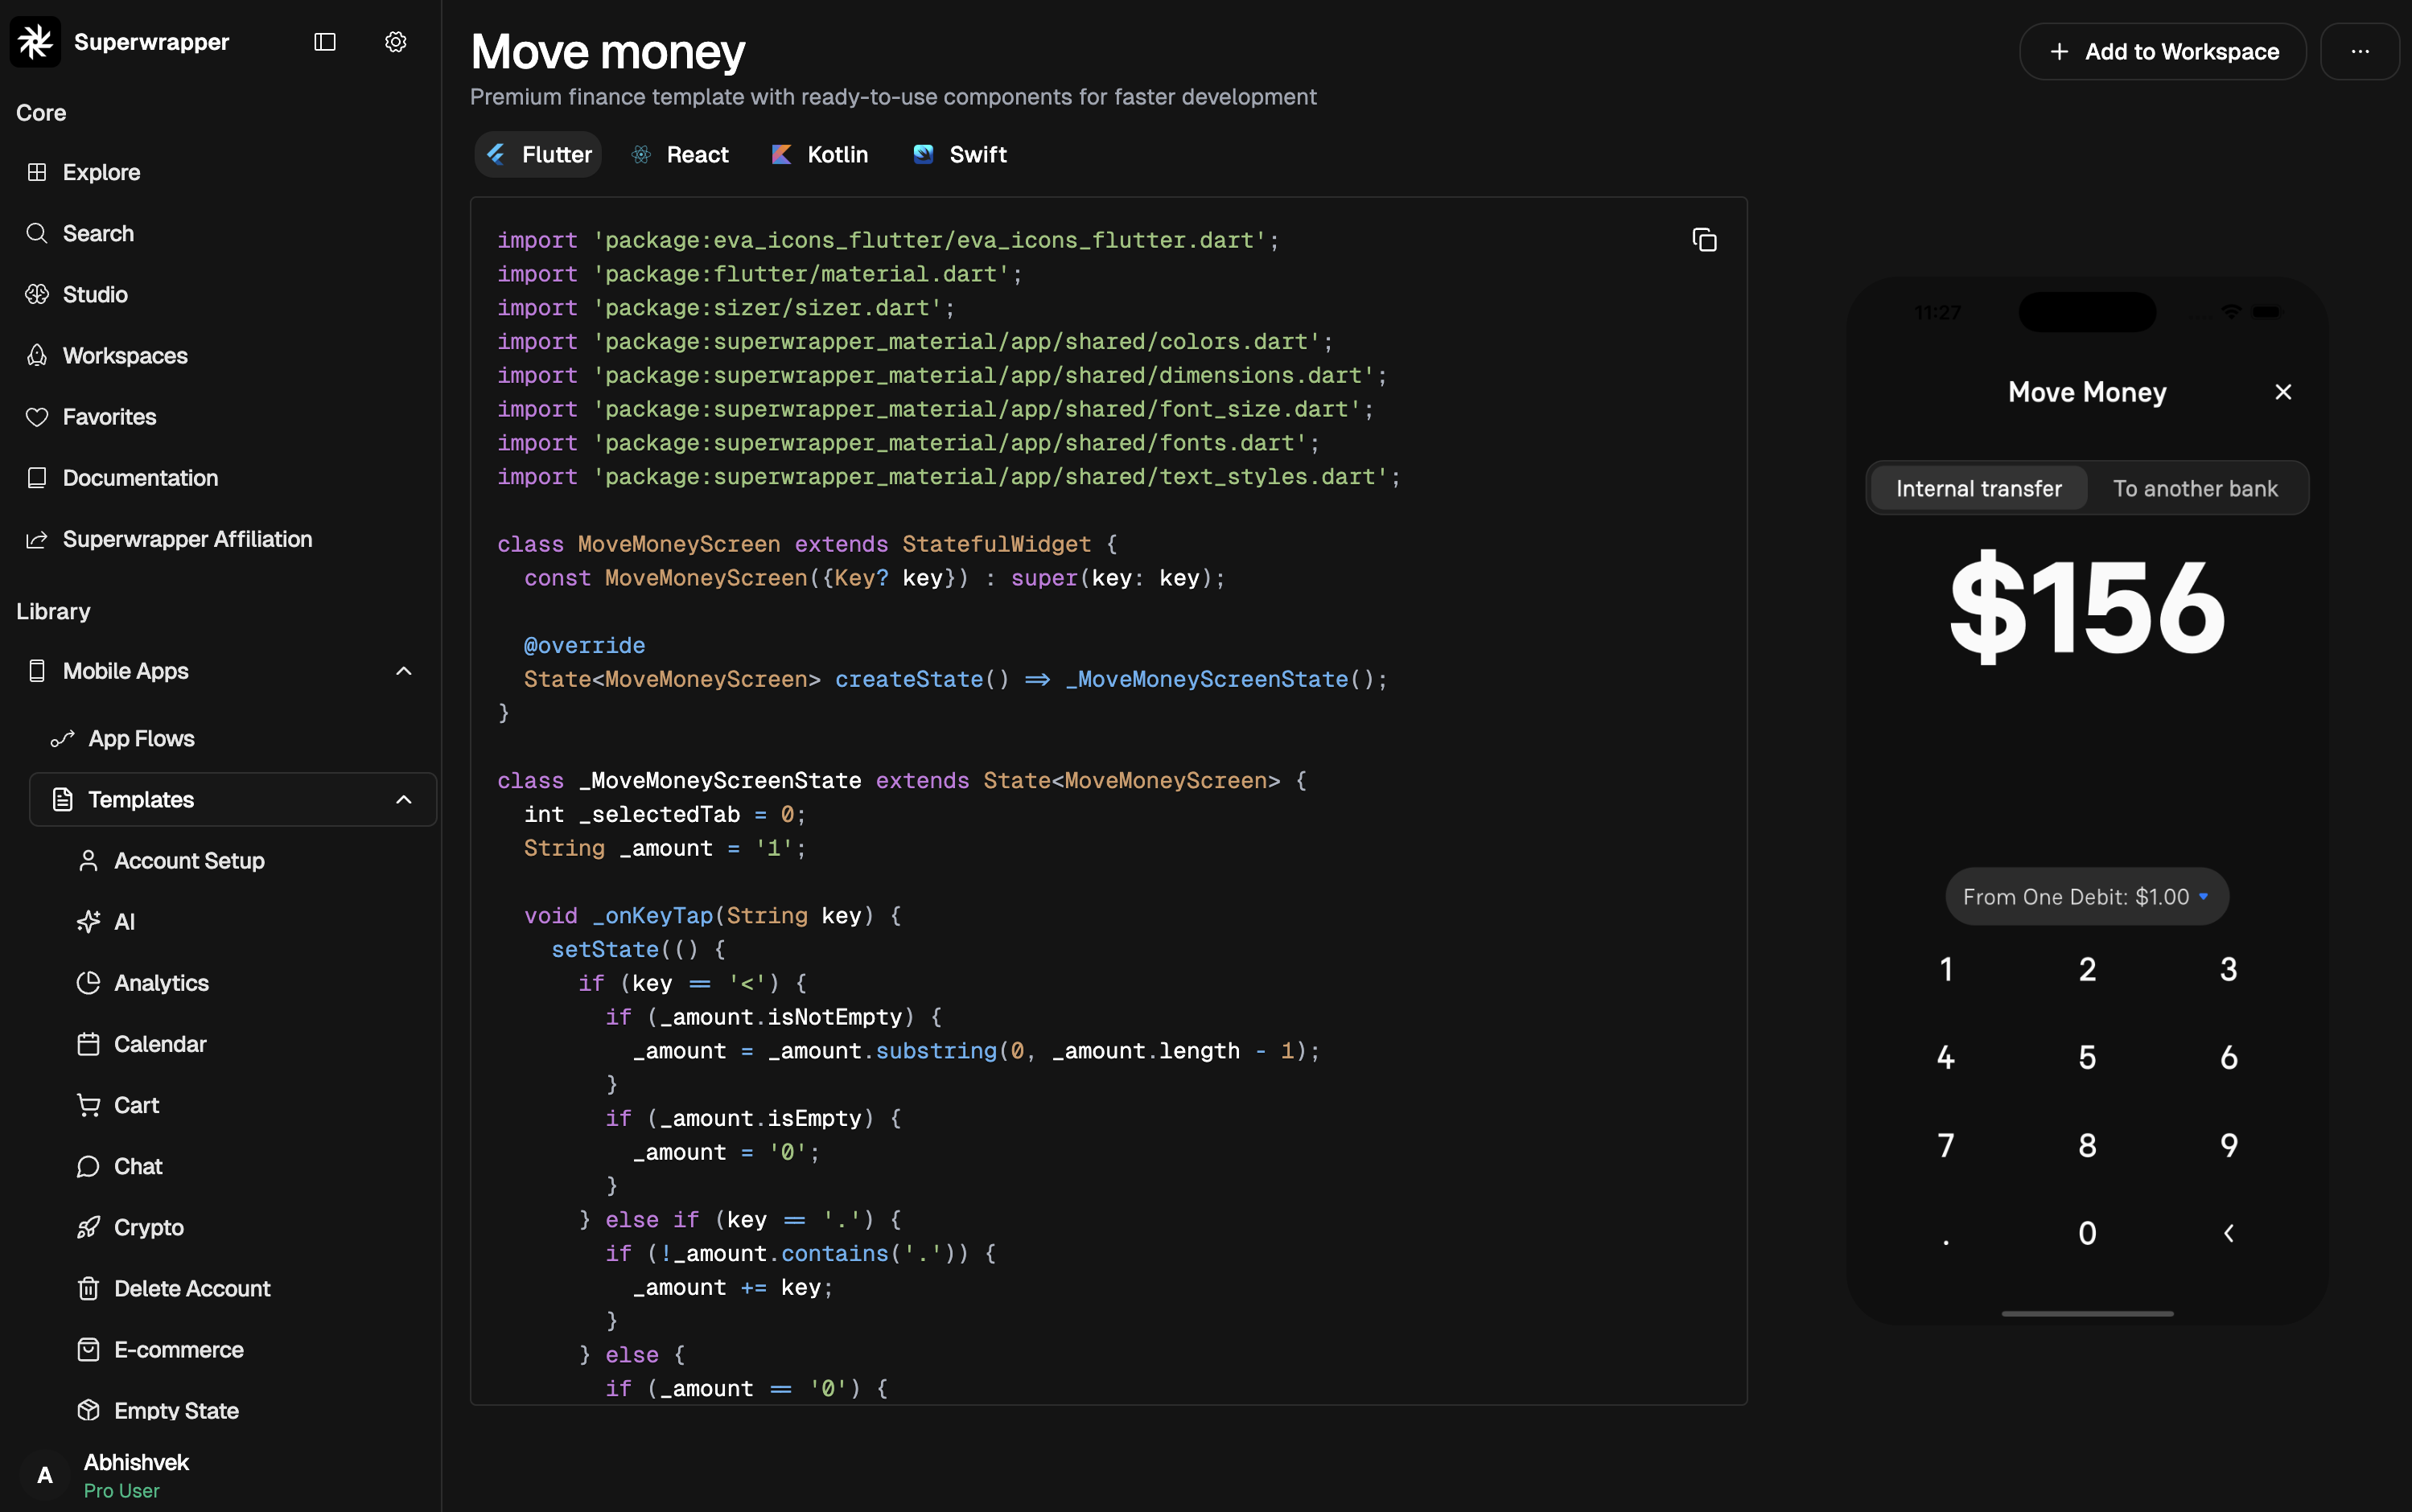Switch to the Swift code tab

point(961,155)
